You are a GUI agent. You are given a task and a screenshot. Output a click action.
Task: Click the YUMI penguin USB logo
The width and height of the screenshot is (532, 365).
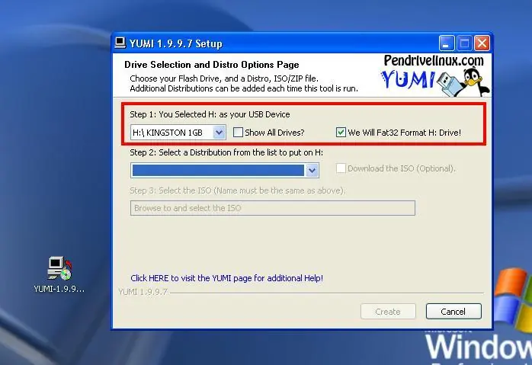coord(435,82)
